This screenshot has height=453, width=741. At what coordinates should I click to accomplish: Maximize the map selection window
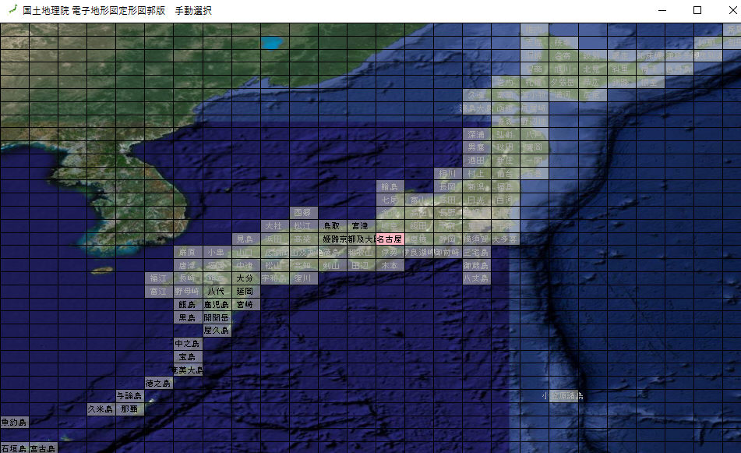[x=697, y=11]
